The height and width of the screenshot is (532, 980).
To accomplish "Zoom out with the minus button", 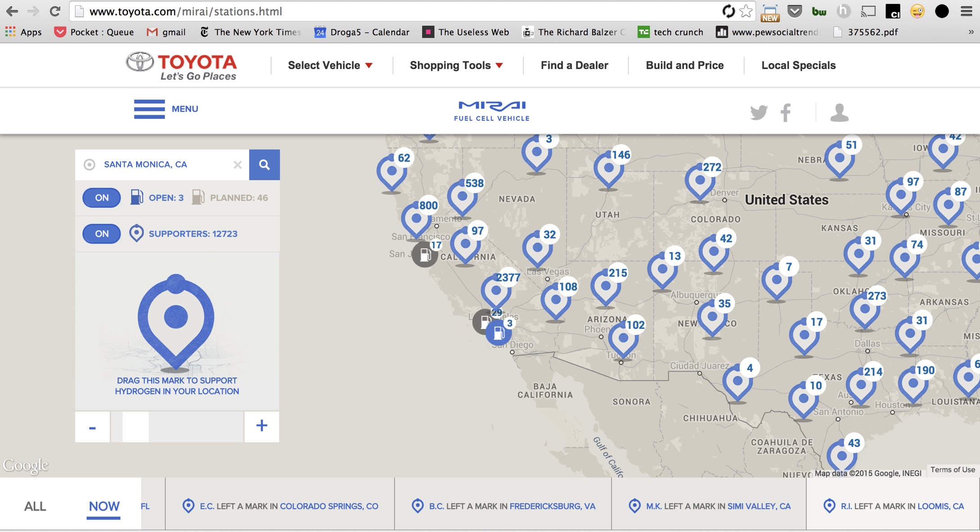I will (92, 427).
